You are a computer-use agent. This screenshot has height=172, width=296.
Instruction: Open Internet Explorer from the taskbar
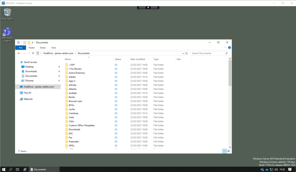click(x=25, y=169)
